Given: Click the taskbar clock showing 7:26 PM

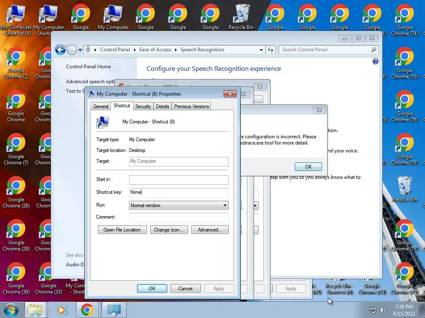Looking at the screenshot, I should click(x=404, y=310).
